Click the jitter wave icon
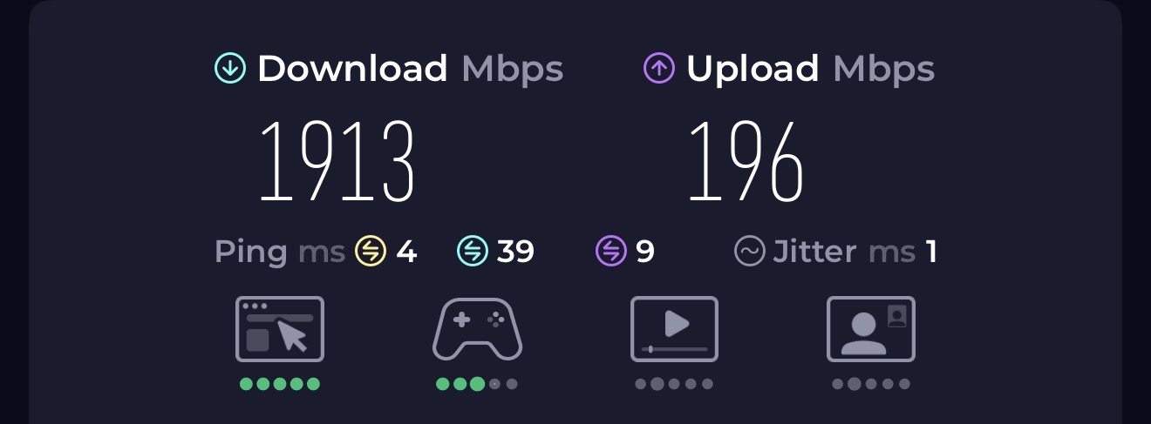The height and width of the screenshot is (424, 1151). 749,252
